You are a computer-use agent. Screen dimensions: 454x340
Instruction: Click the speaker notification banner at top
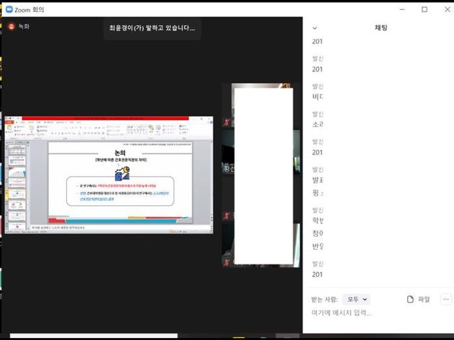[x=152, y=28]
